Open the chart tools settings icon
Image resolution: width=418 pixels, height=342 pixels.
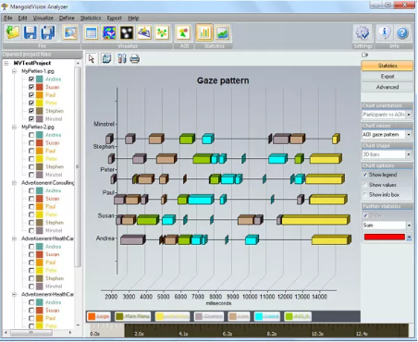click(x=122, y=58)
